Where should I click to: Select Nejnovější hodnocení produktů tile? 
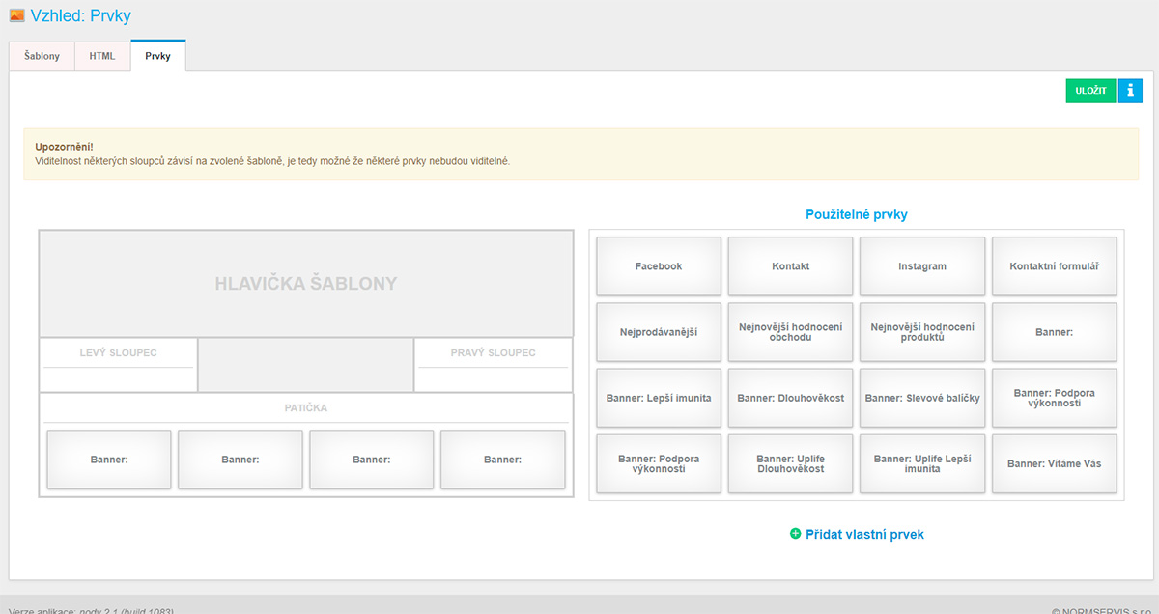click(922, 332)
